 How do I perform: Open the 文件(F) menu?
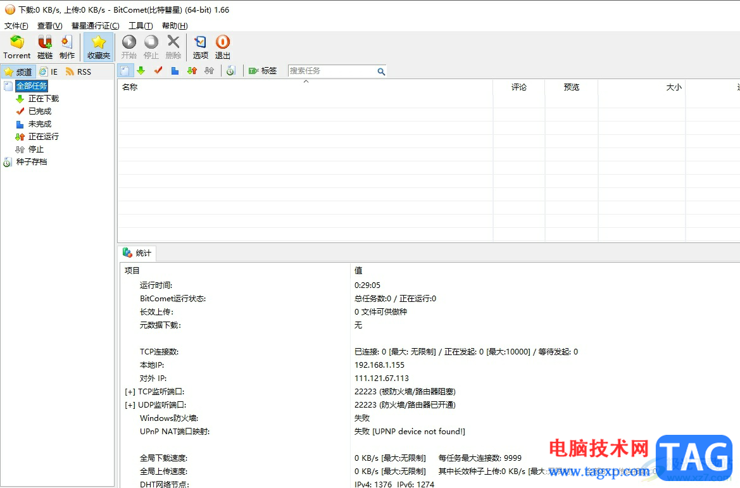(16, 25)
